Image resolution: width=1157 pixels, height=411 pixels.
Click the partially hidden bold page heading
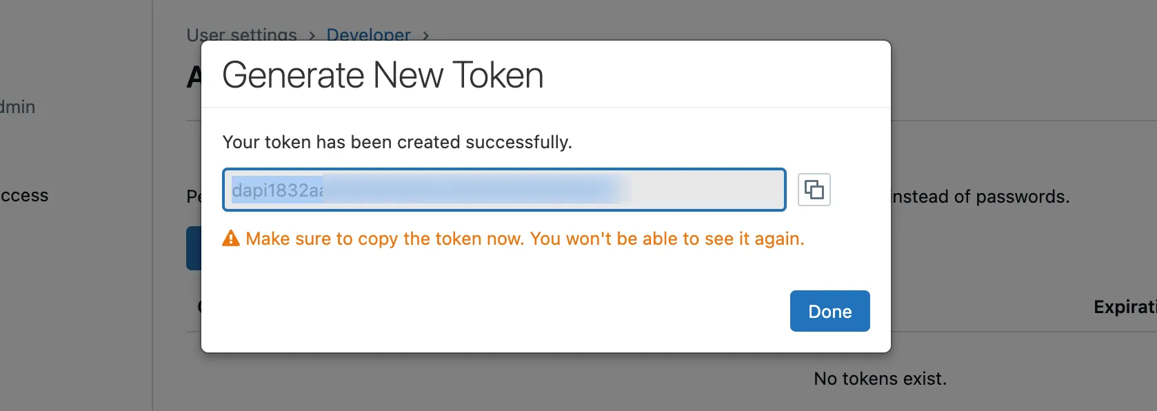pyautogui.click(x=194, y=77)
